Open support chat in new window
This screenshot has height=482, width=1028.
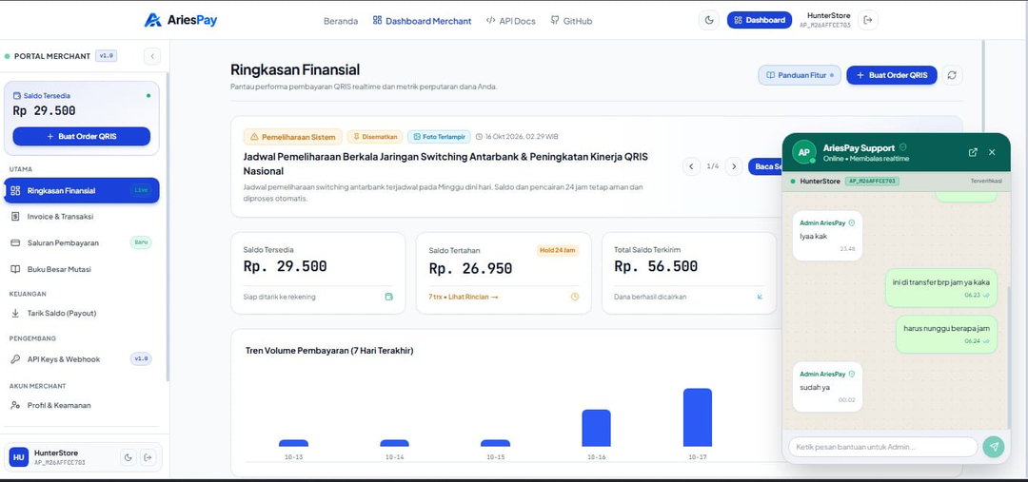973,152
